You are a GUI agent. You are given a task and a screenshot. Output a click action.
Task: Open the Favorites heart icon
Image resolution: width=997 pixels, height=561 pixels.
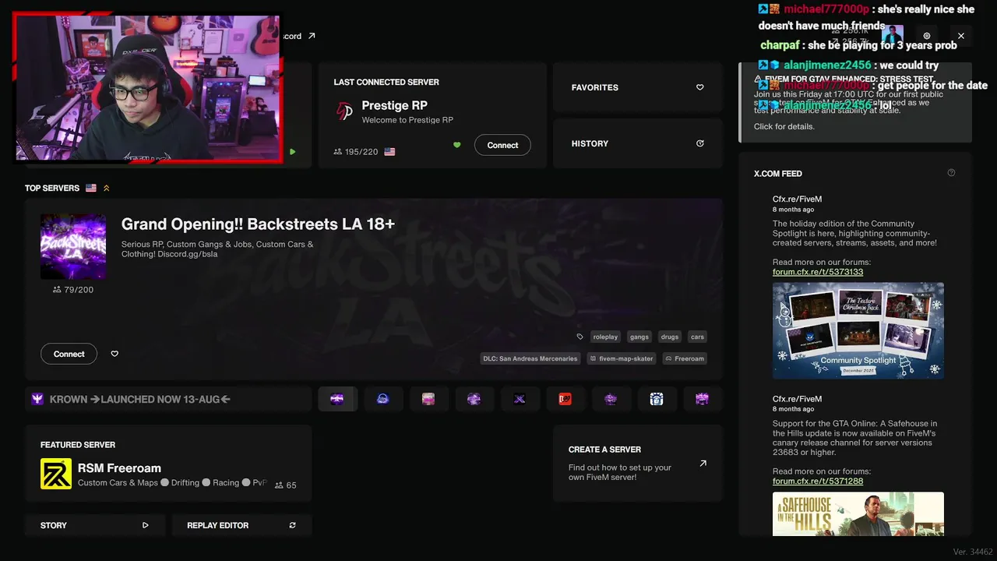point(699,87)
